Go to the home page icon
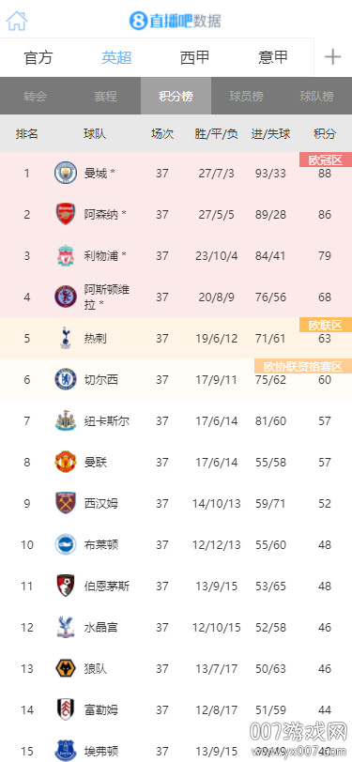 tap(17, 21)
